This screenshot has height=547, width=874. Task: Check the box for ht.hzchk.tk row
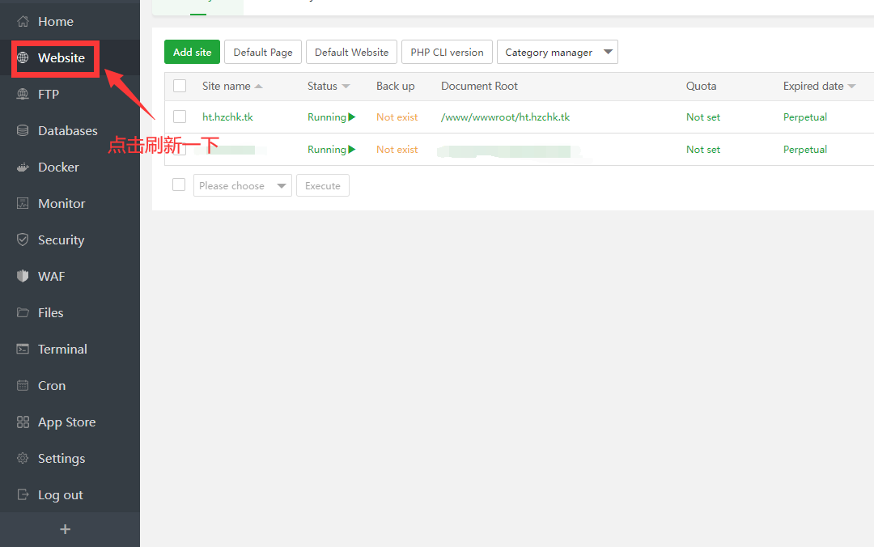pyautogui.click(x=180, y=117)
